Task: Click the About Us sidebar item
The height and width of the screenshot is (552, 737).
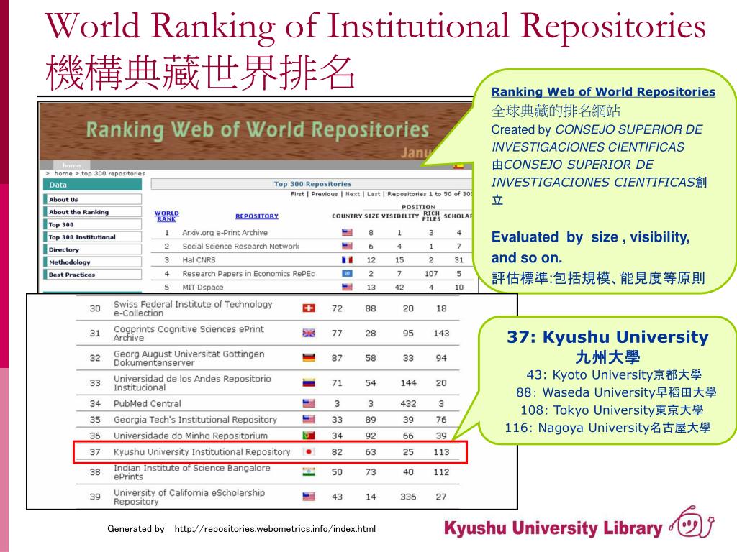Action: 93,200
